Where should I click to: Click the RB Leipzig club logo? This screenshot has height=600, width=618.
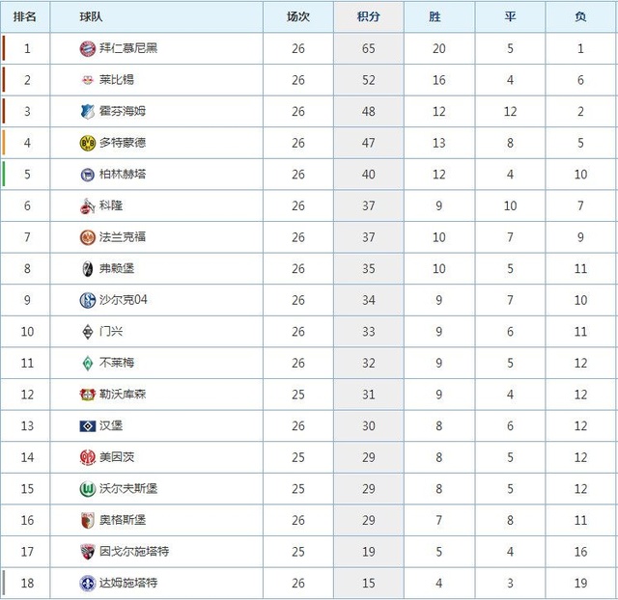[x=88, y=80]
